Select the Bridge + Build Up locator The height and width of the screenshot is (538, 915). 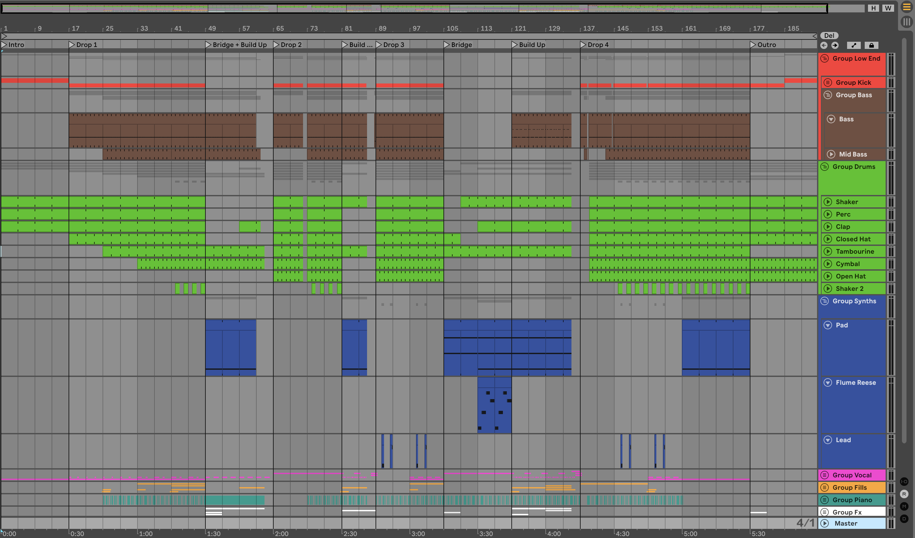pos(208,45)
